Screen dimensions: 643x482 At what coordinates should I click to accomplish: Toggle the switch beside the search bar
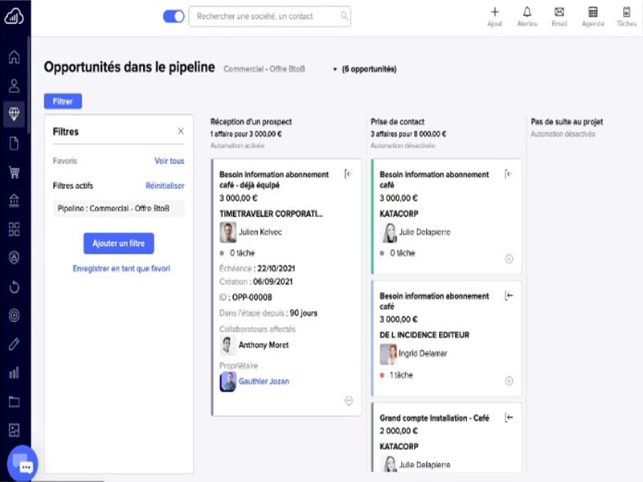coord(174,16)
